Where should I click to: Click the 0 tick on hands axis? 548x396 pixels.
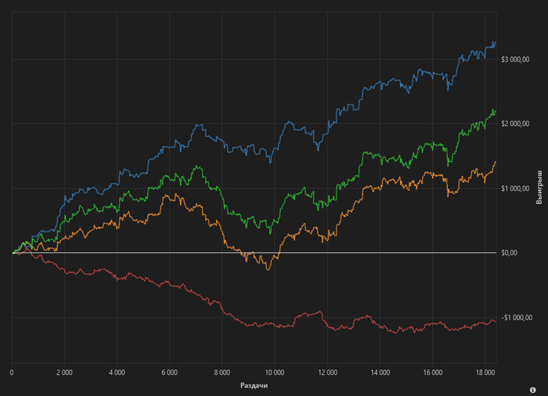click(12, 373)
